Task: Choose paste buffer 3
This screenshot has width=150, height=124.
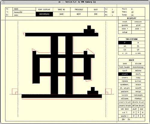Action: tap(138, 116)
